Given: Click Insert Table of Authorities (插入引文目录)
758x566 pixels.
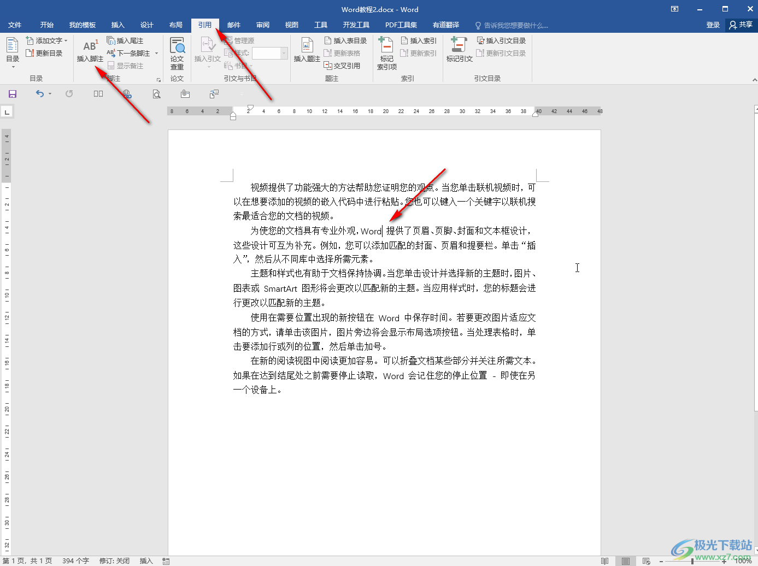Looking at the screenshot, I should 501,40.
